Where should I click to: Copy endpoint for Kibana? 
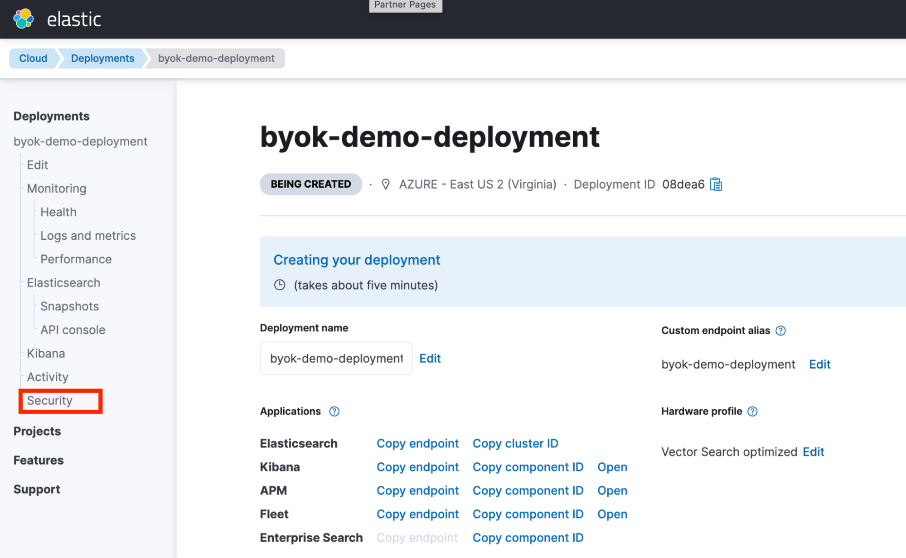click(418, 467)
